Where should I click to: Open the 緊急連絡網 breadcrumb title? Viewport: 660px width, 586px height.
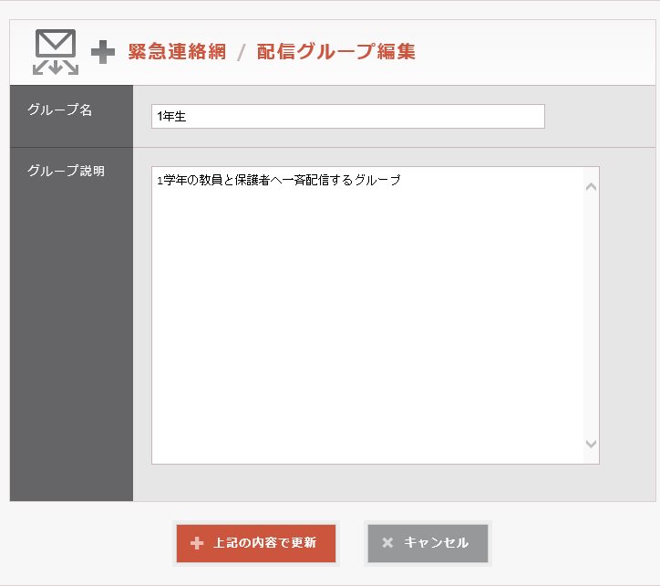pos(177,52)
